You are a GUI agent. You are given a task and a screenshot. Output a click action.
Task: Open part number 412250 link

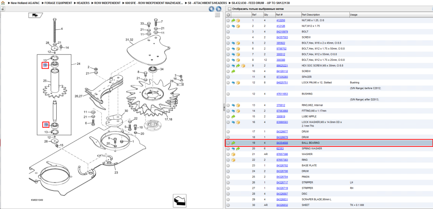[281, 20]
